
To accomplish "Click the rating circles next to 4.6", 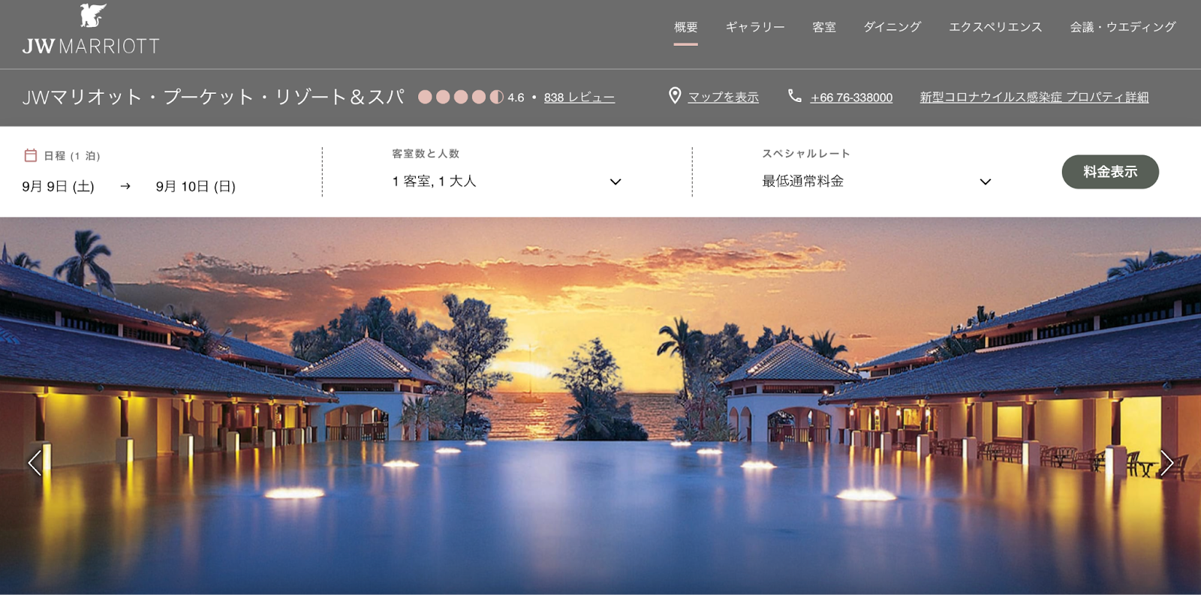I will pos(460,97).
